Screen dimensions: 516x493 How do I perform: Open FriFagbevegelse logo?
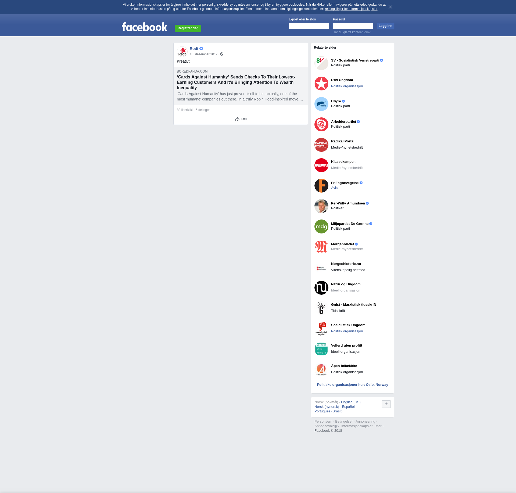coord(321,186)
